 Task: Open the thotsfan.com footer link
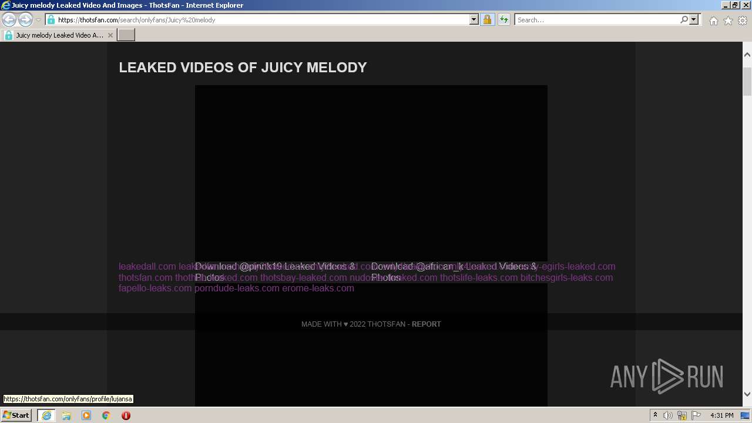pyautogui.click(x=146, y=278)
